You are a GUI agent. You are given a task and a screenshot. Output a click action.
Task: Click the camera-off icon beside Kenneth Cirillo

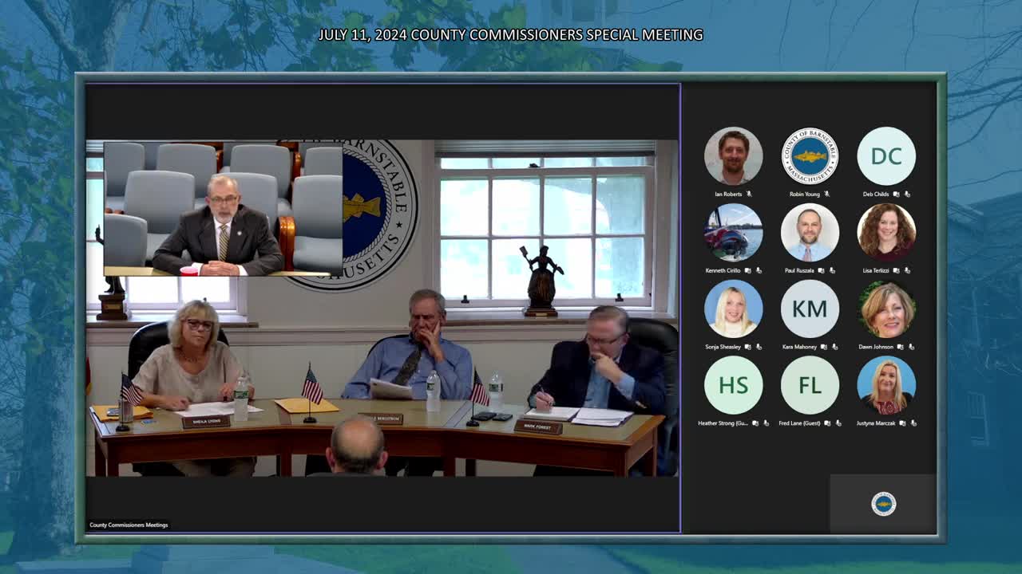(x=749, y=270)
